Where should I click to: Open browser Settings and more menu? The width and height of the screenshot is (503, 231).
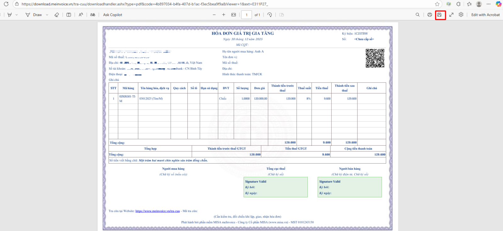tap(489, 4)
